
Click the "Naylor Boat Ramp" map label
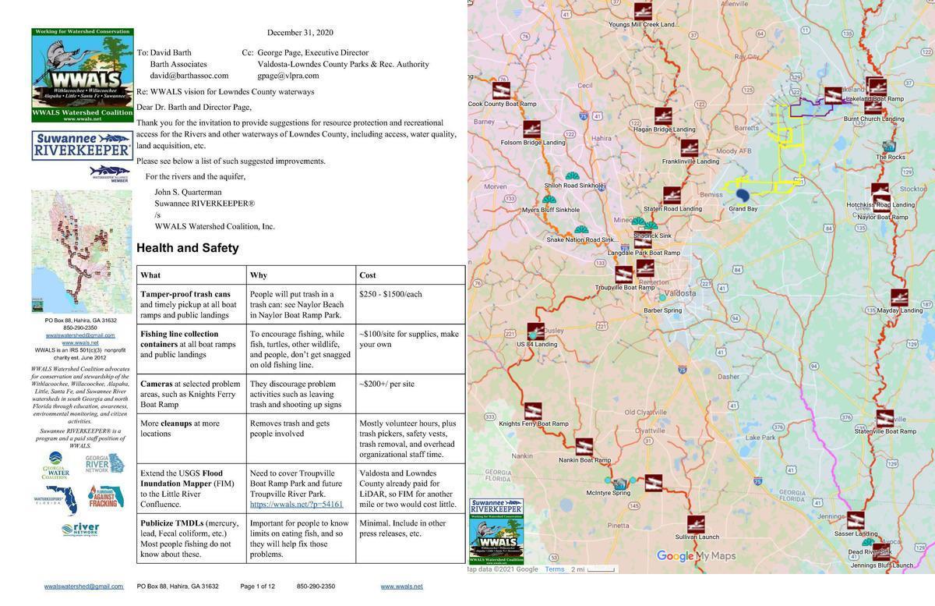point(883,217)
